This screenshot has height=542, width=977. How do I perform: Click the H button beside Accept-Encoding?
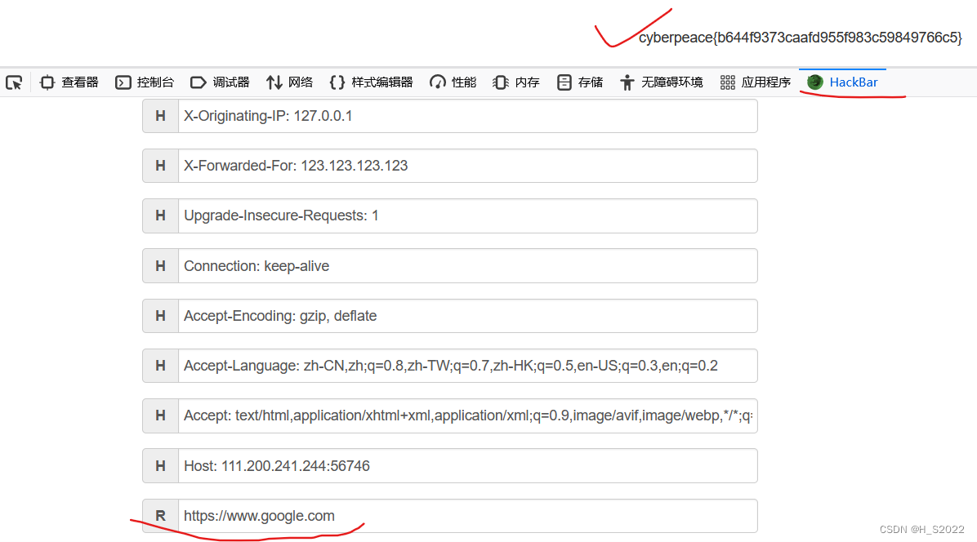(x=161, y=316)
